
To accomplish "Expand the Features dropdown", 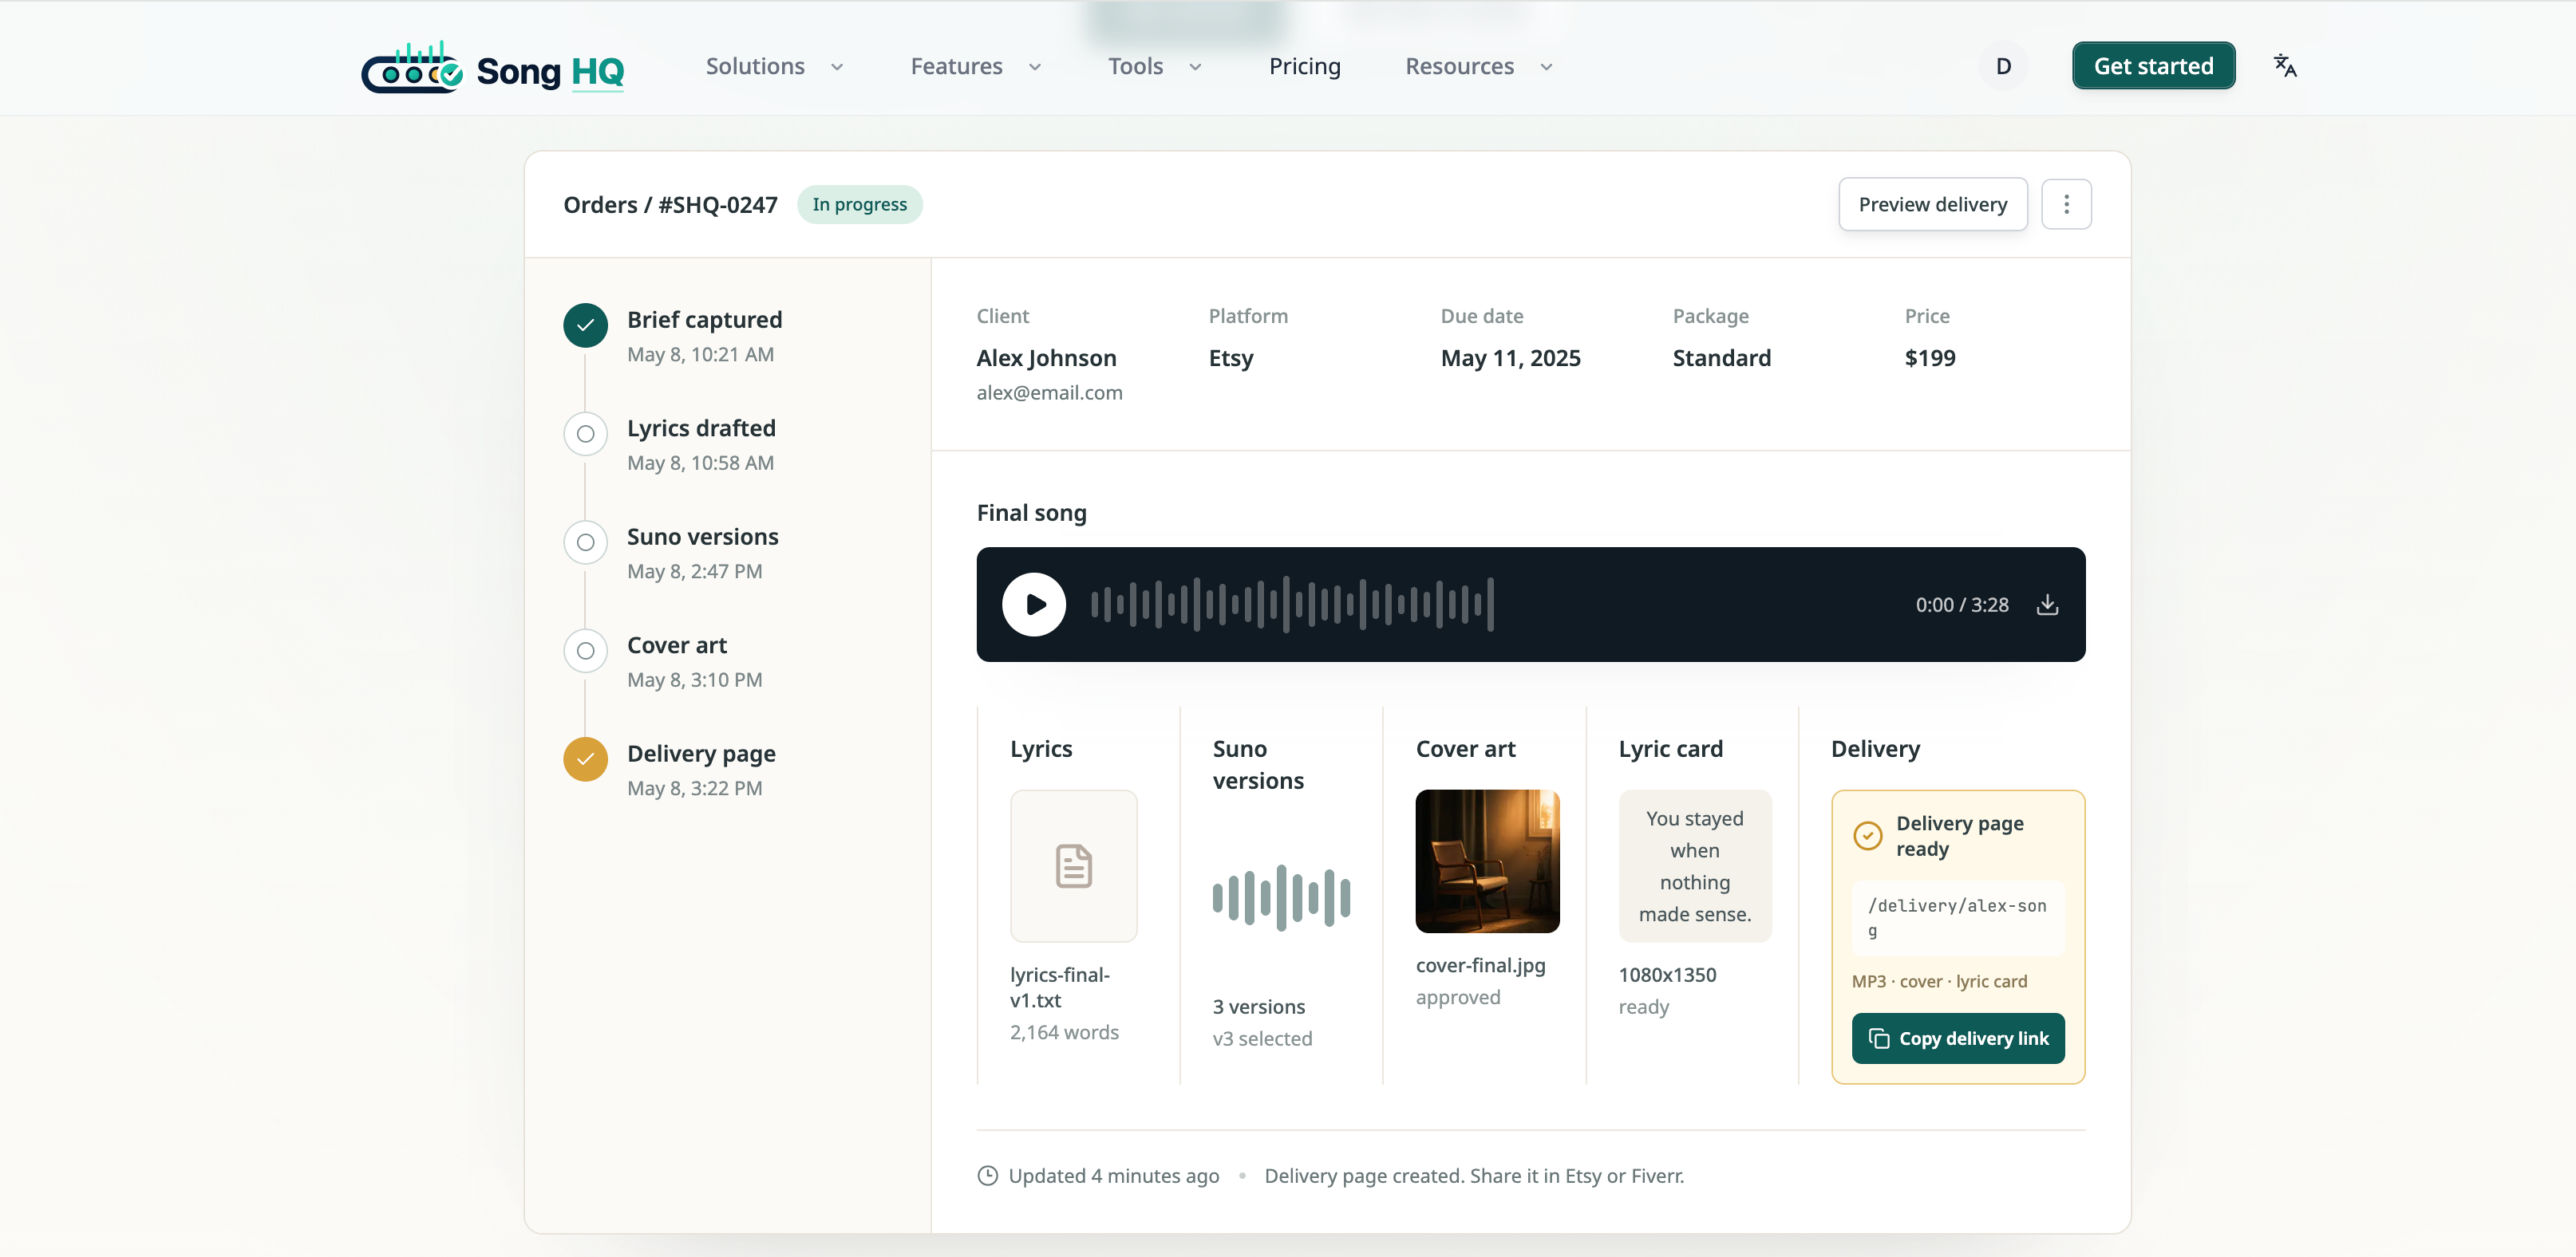I will (x=976, y=66).
